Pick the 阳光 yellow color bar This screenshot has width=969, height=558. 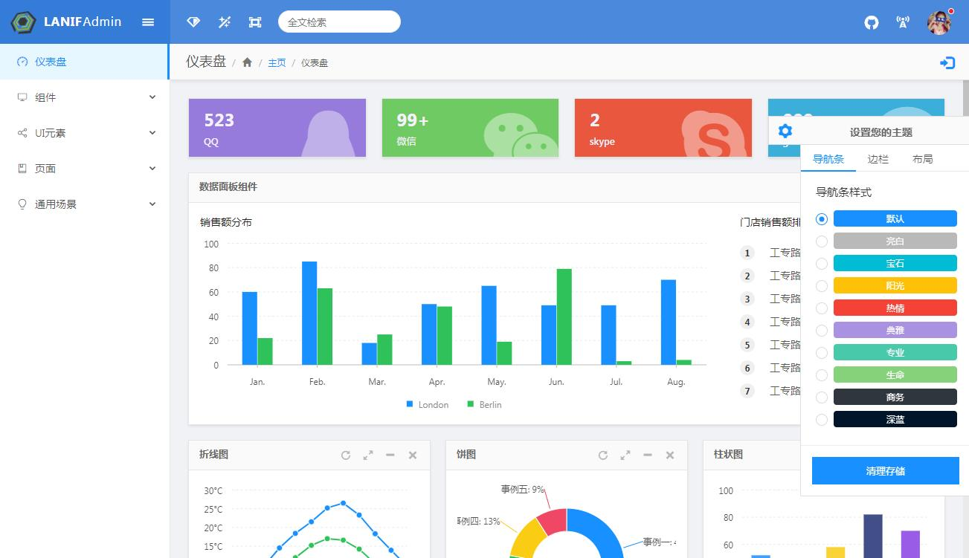[895, 285]
